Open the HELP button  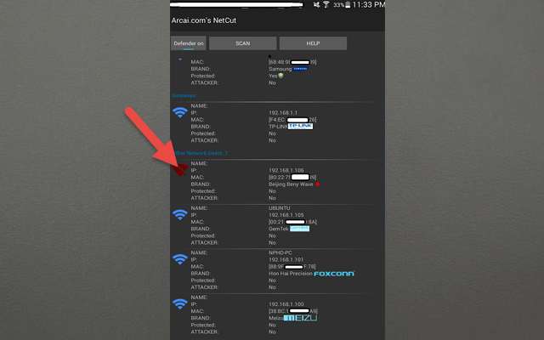(x=313, y=43)
